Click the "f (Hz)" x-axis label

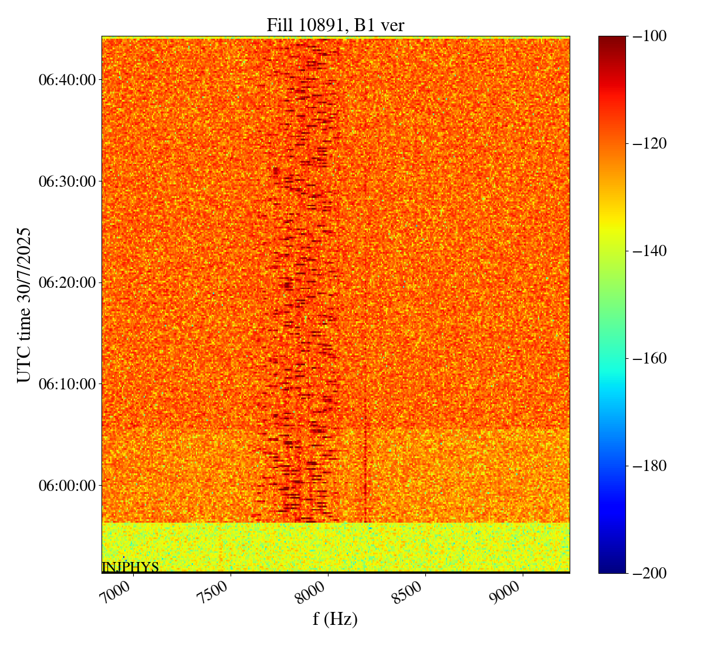click(335, 618)
